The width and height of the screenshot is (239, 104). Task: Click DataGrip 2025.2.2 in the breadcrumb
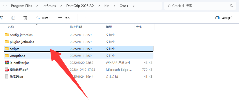pos(80,6)
